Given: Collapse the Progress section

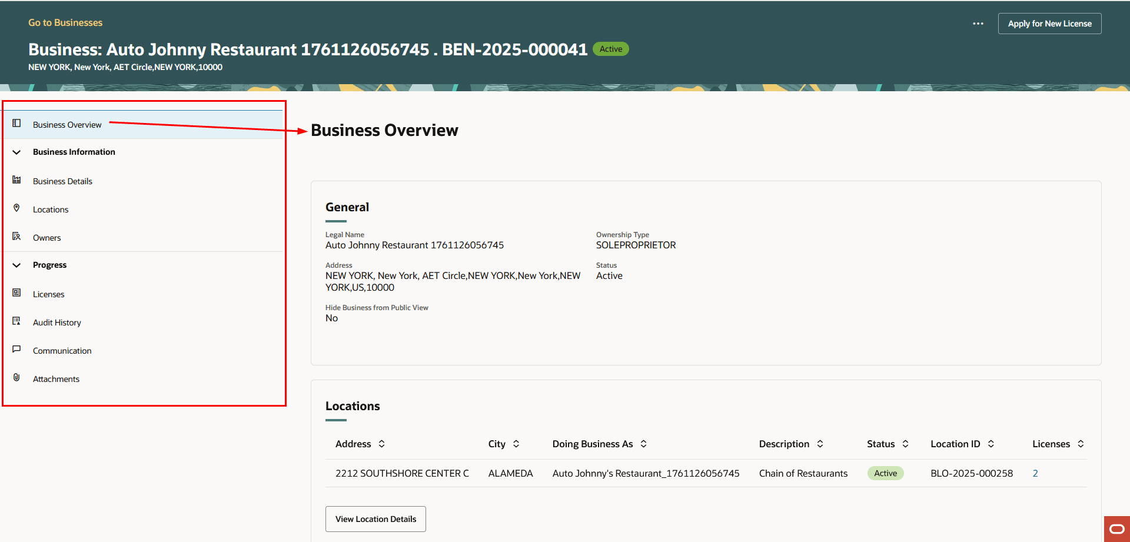Looking at the screenshot, I should coord(16,265).
